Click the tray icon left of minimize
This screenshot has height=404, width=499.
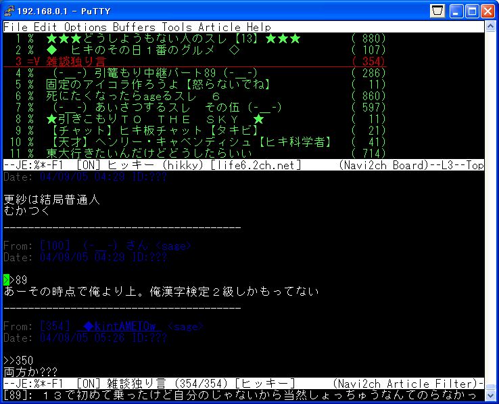point(439,11)
